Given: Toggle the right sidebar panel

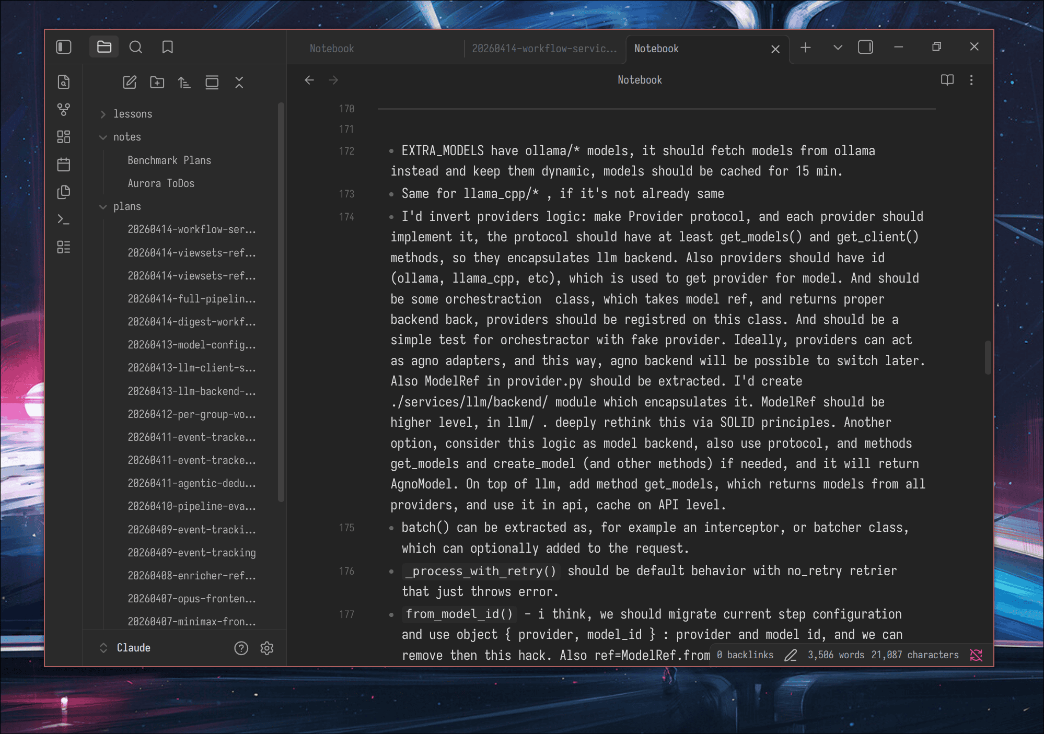Looking at the screenshot, I should click(865, 47).
